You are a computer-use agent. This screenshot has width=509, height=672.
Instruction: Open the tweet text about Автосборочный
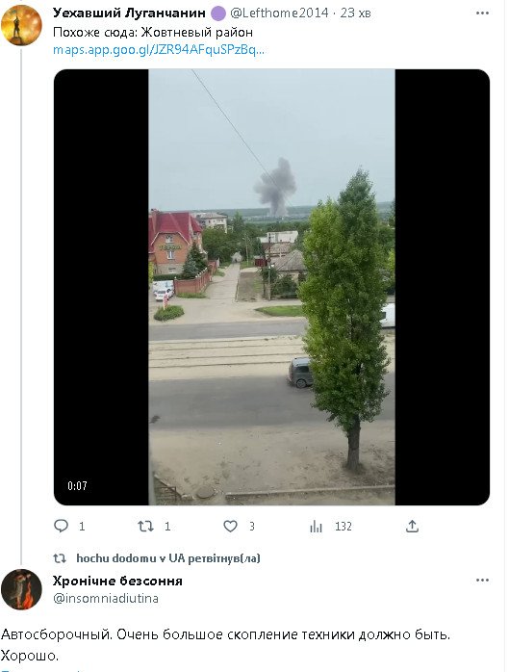coord(225,645)
